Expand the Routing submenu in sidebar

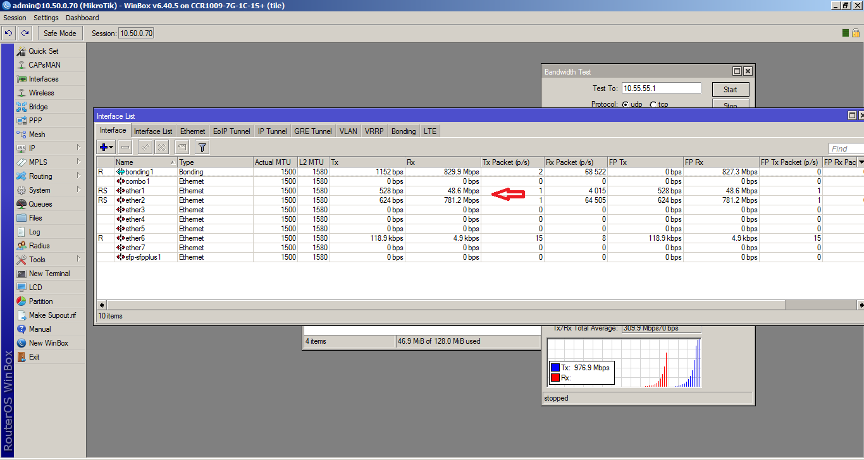[40, 176]
